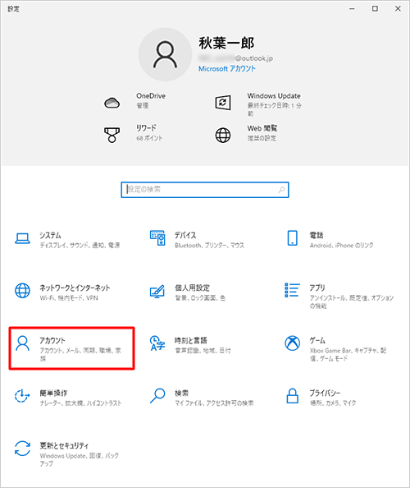Screen dimensions: 410x488
Task: Click the 個人用設定 pen-monitor icon
Action: coord(157,291)
